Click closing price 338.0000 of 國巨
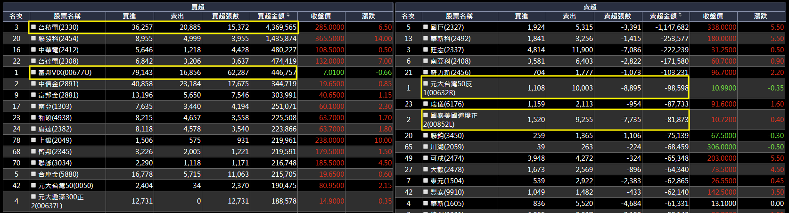Image resolution: width=789 pixels, height=213 pixels. (x=722, y=27)
